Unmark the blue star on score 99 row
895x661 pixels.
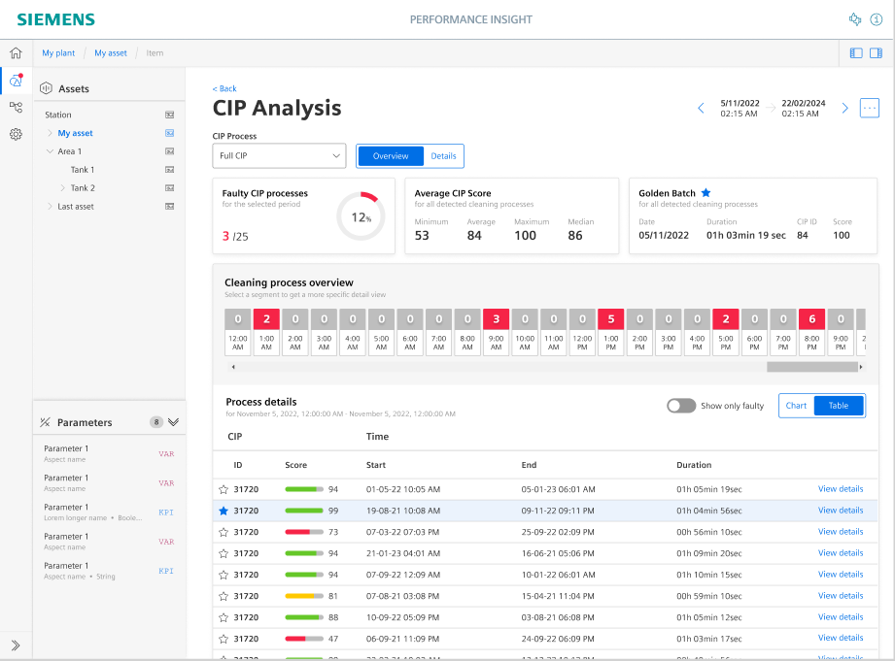(x=224, y=511)
